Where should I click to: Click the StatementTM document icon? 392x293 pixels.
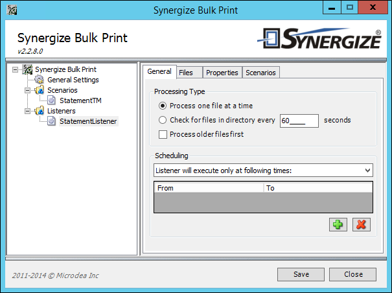point(51,100)
